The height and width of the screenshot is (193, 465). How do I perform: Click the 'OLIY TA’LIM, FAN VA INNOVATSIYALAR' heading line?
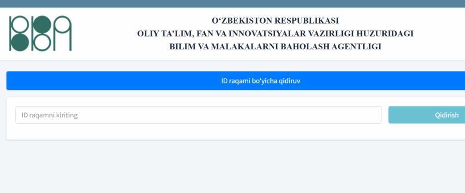[275, 34]
